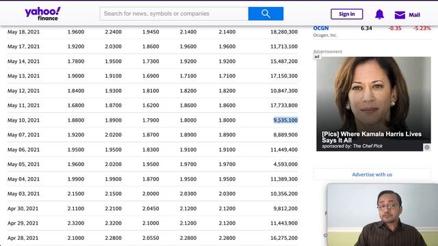Open the OCGN ticker link
The width and height of the screenshot is (438, 246).
321,28
